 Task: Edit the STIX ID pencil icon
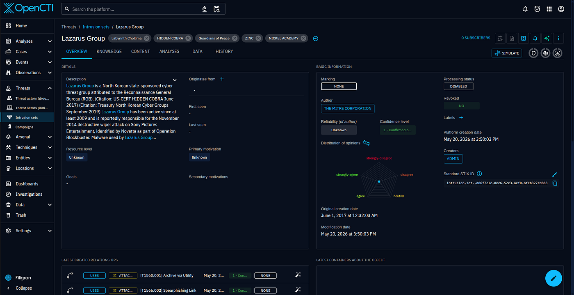coord(555,174)
